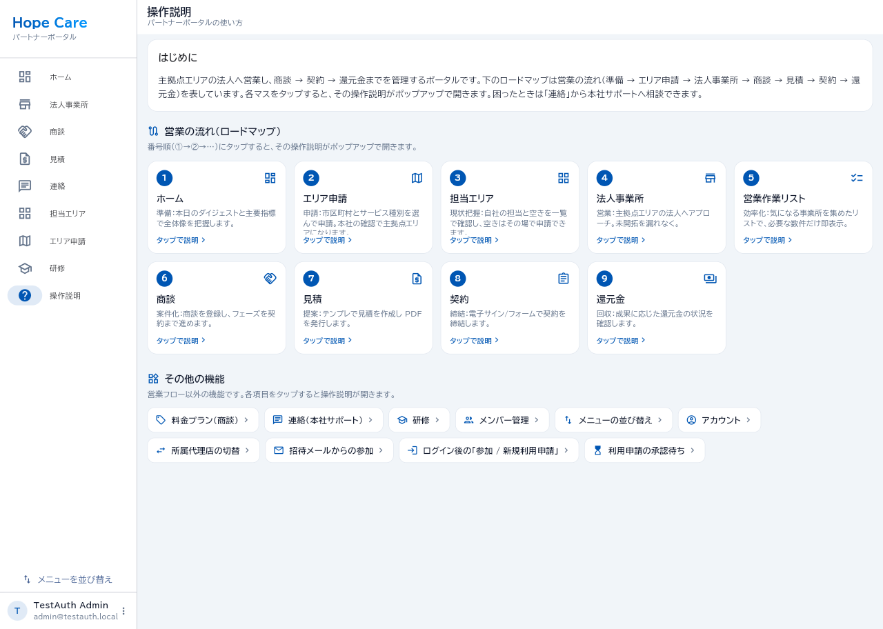
Task: Click the 商談 handshake icon in sidebar
Action: coord(25,131)
